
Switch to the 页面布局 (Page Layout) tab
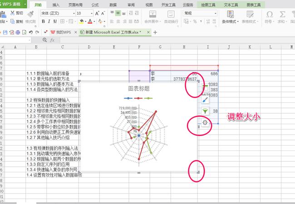click(x=75, y=5)
